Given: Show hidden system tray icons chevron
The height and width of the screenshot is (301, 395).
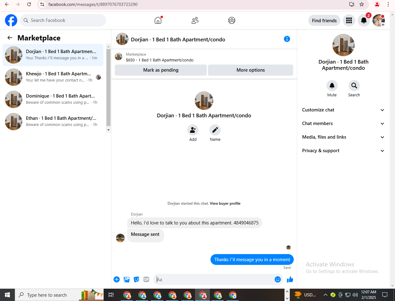Looking at the screenshot, I should [325, 295].
